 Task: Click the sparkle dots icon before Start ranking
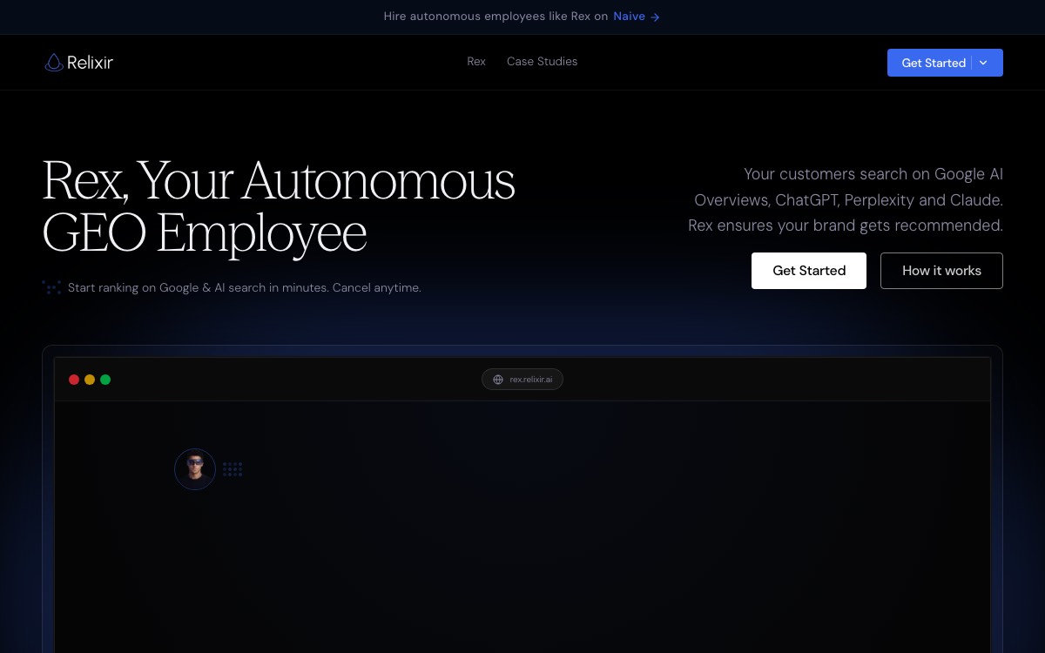51,287
